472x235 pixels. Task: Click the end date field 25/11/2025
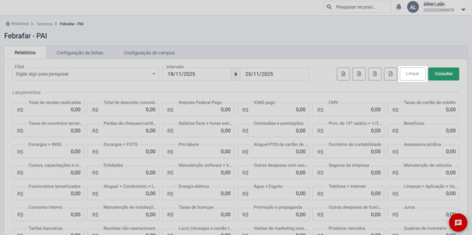click(x=275, y=74)
